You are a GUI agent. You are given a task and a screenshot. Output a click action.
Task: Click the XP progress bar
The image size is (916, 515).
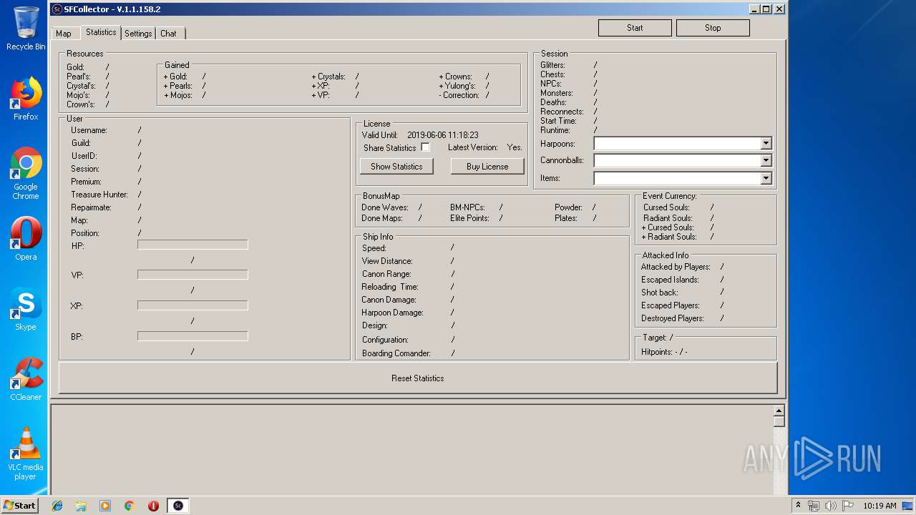[x=193, y=305]
